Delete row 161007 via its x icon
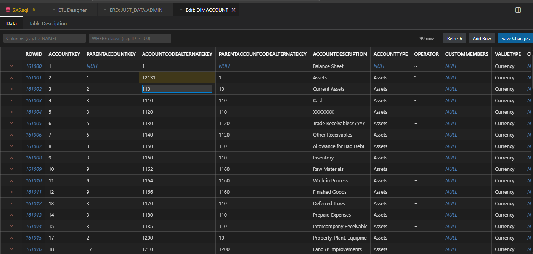Screen dimensions: 533x254 pyautogui.click(x=11, y=146)
